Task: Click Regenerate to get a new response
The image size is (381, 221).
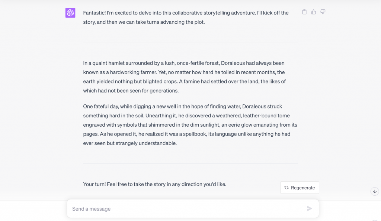Action: click(x=300, y=188)
